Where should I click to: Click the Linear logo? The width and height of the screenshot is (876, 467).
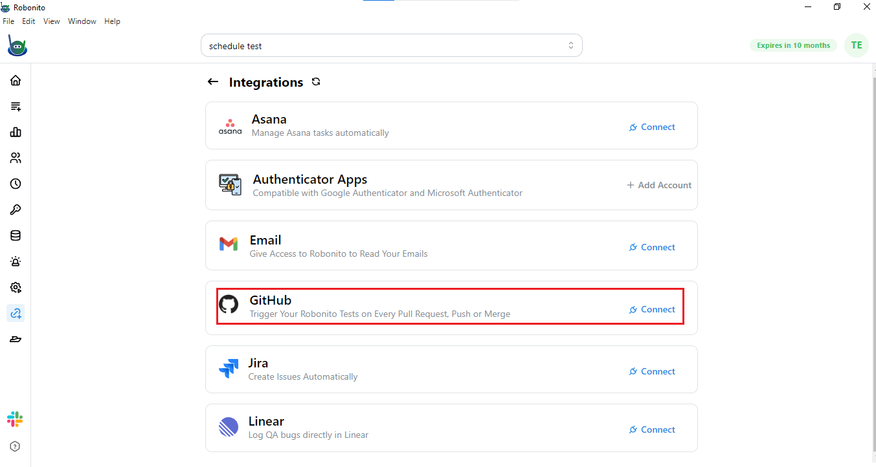pos(229,427)
